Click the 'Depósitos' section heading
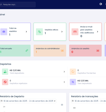Screen dimensions: 106x112 6,64
